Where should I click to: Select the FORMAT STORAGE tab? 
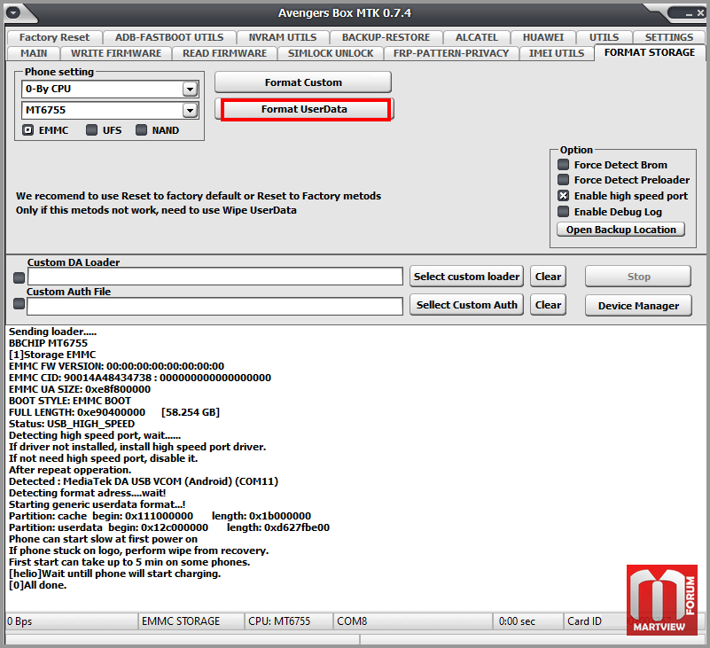pos(650,52)
